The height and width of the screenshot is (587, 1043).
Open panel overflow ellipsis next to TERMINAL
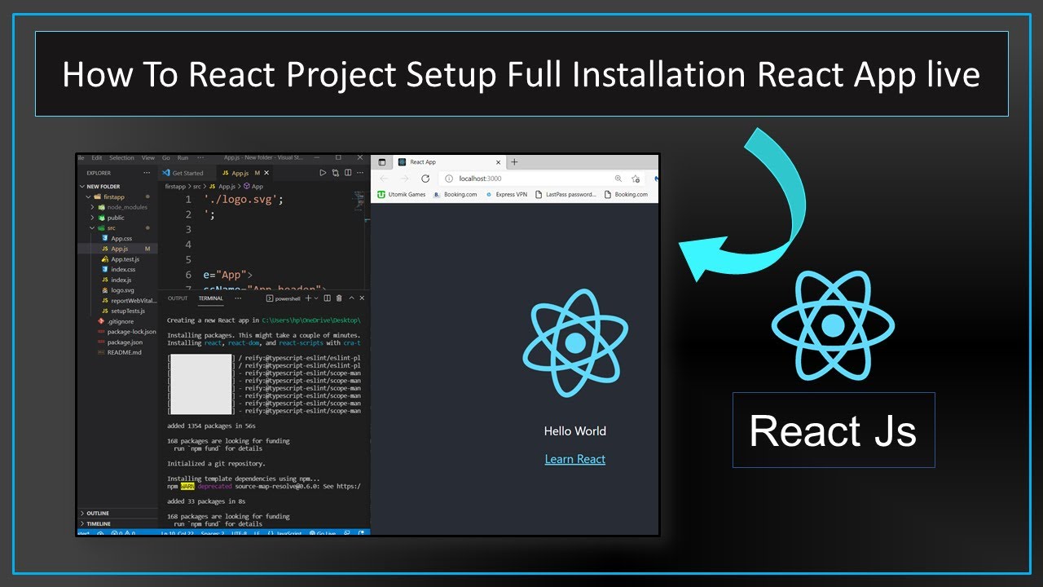coord(238,298)
